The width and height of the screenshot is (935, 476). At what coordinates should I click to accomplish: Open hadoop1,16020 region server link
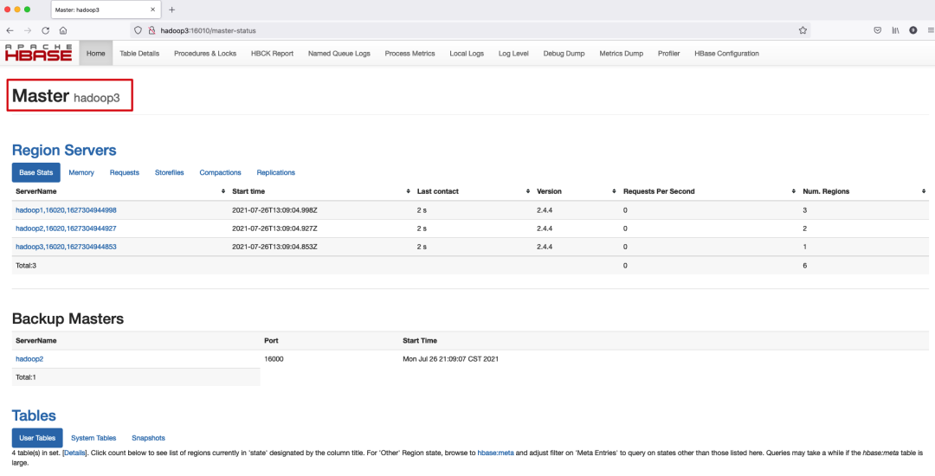(66, 210)
